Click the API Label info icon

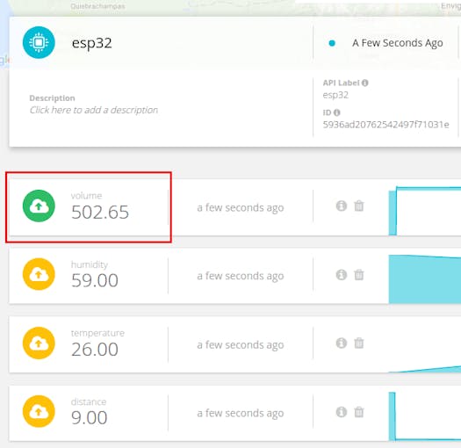click(x=365, y=83)
